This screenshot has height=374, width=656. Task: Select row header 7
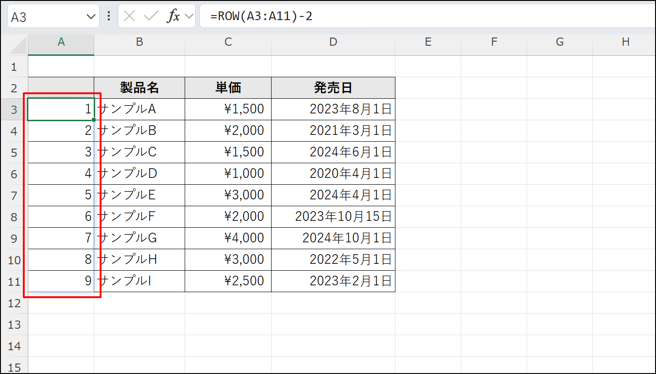(x=15, y=195)
